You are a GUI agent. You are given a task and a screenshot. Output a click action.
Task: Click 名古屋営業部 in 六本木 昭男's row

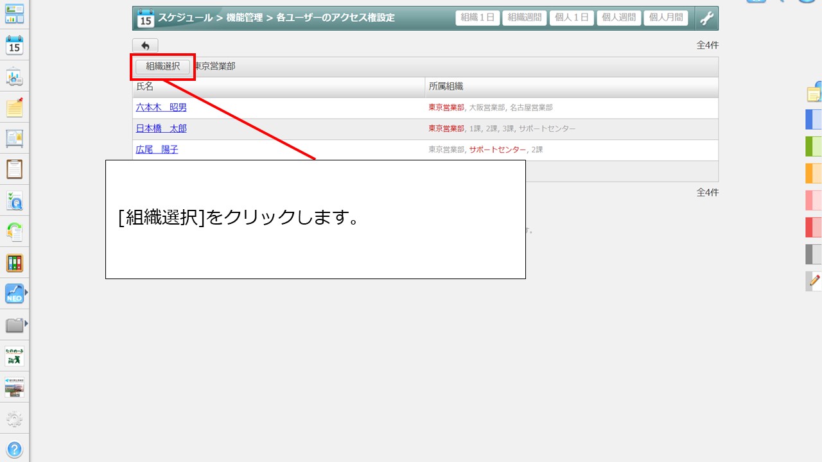(531, 108)
